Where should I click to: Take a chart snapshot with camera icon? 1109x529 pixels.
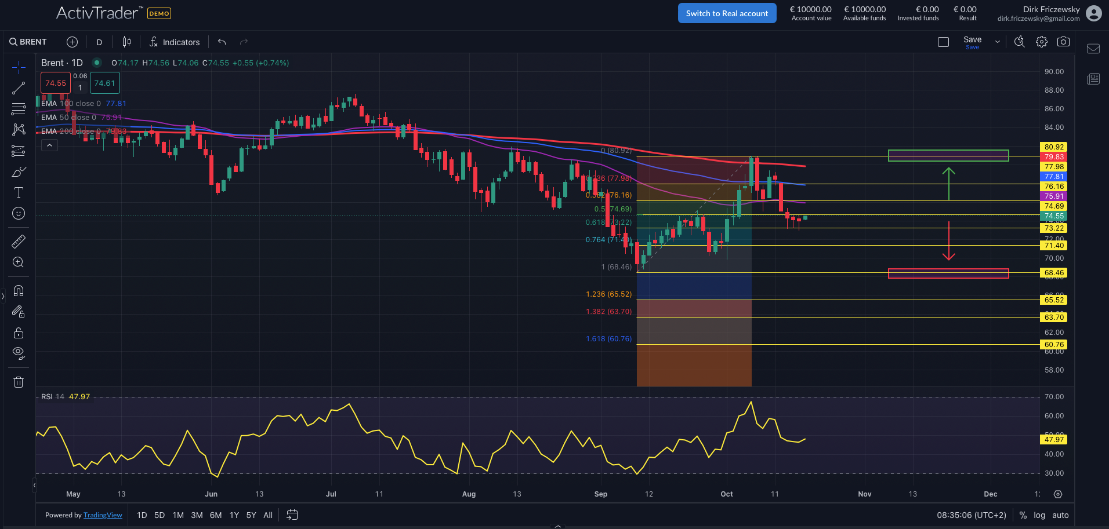(x=1063, y=42)
